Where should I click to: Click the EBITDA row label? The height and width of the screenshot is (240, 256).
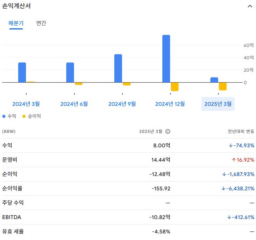coord(12,217)
